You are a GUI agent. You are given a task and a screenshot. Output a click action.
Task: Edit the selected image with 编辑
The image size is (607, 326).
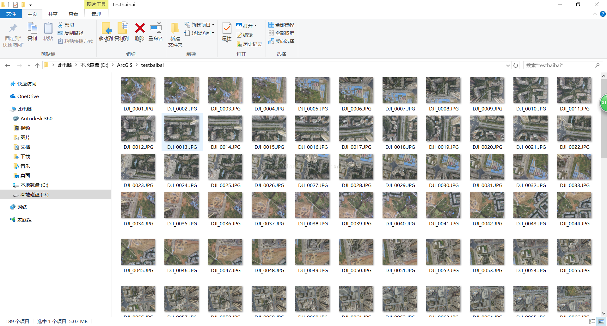(245, 35)
